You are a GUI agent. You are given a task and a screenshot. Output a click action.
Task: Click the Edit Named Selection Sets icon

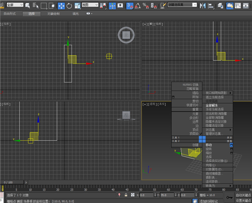[163, 6]
